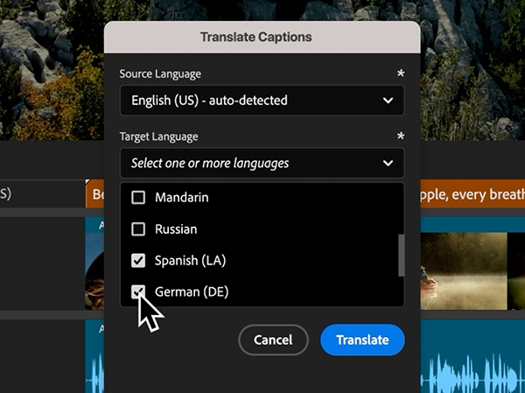Click the blue Translate button
The height and width of the screenshot is (393, 525).
click(x=362, y=340)
